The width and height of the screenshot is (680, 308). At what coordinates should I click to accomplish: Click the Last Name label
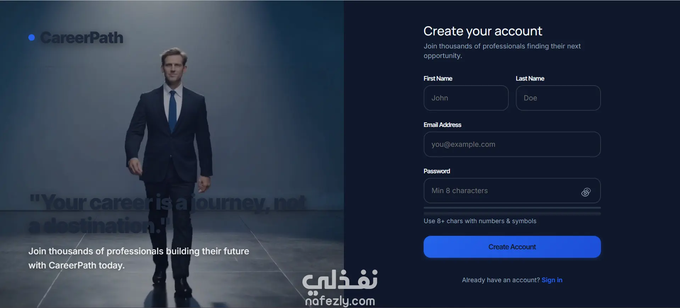pyautogui.click(x=530, y=79)
